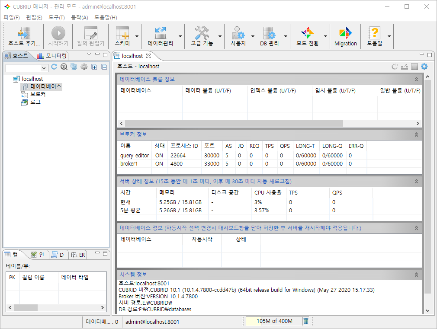
Task: Select the localhost tree node
Action: point(28,79)
